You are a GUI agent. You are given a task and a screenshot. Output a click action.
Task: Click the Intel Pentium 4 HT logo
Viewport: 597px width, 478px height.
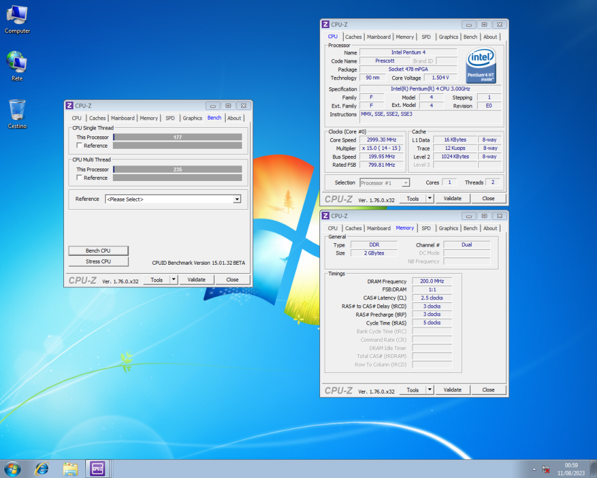tap(482, 65)
